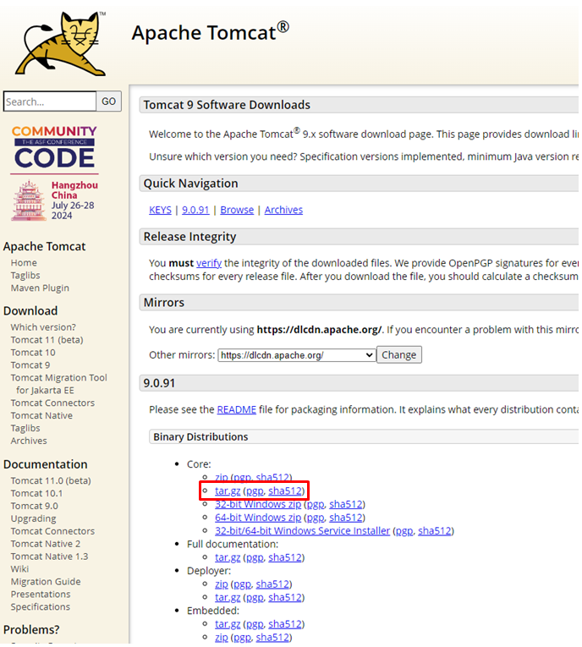
Task: Open Tomcat Connectors under Download section
Action: (52, 403)
